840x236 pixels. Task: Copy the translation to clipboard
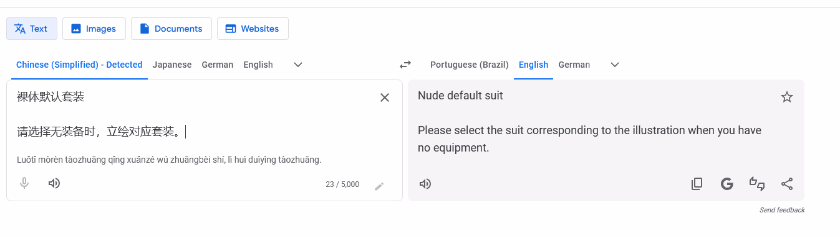click(697, 184)
